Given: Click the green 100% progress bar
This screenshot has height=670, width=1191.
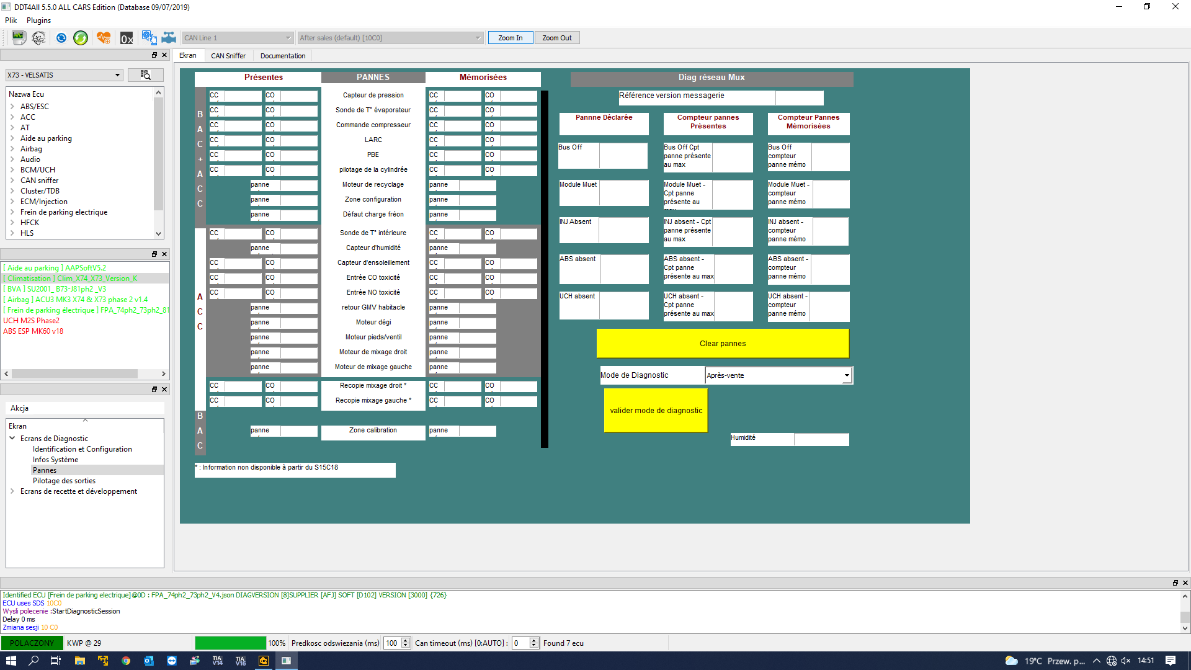Looking at the screenshot, I should (230, 643).
